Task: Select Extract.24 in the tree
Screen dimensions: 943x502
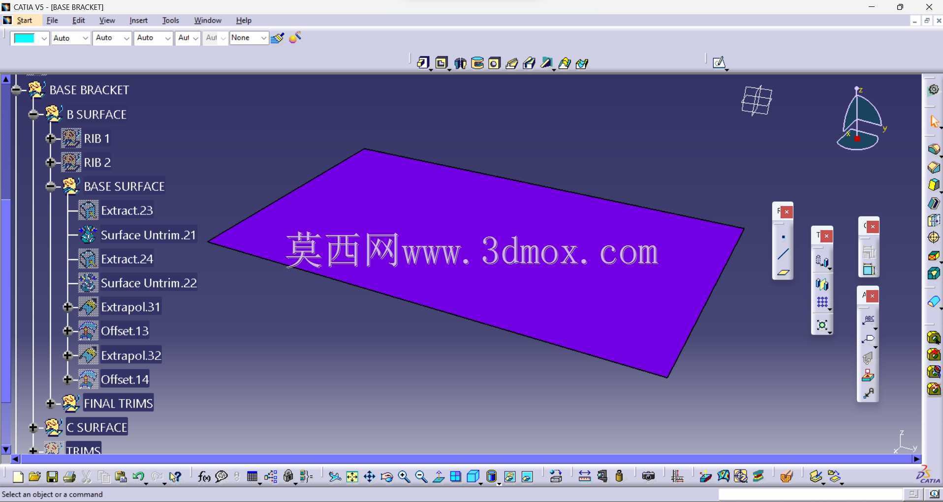Action: (127, 259)
